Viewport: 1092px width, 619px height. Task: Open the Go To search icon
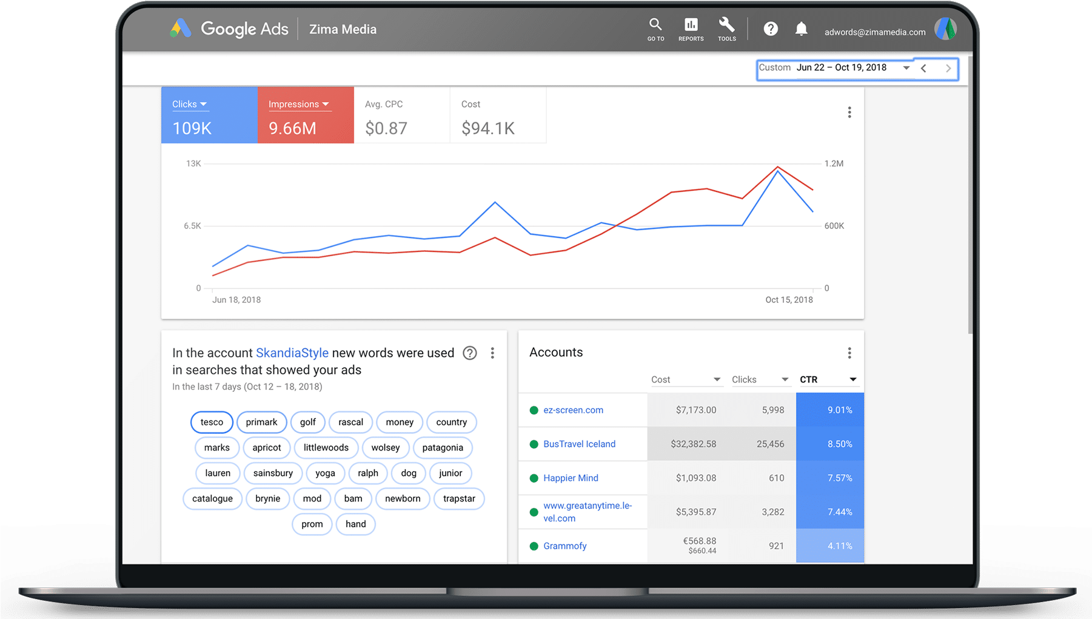pos(655,28)
